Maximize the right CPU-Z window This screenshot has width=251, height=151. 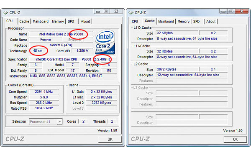click(231, 11)
